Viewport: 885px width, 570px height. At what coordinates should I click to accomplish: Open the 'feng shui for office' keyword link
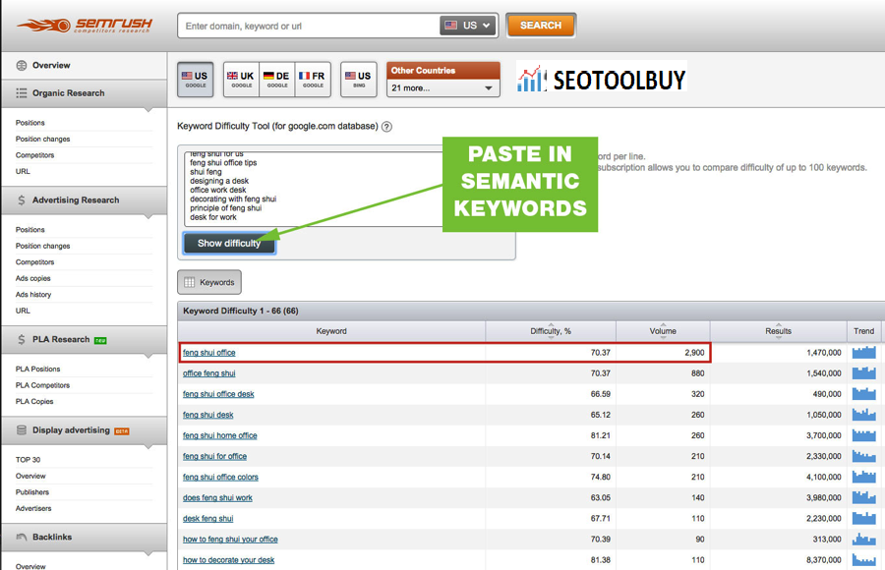click(x=214, y=456)
